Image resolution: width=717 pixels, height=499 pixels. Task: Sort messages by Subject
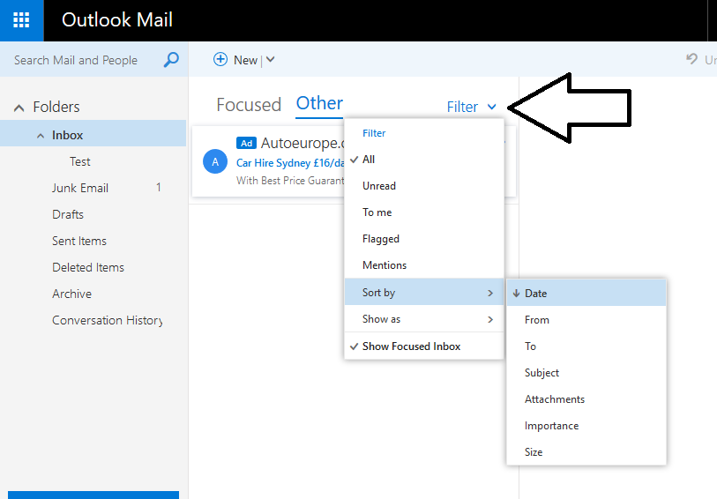(x=586, y=373)
